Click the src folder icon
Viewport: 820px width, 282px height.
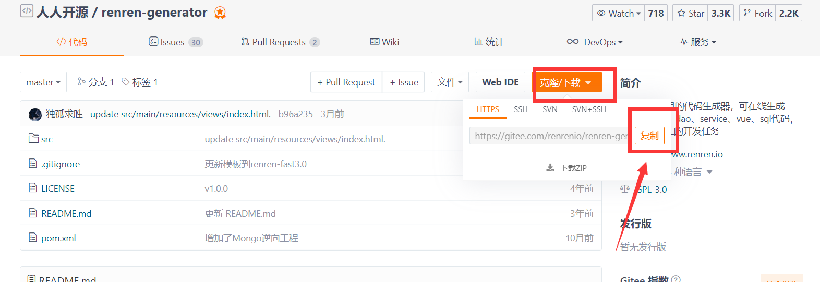[33, 138]
